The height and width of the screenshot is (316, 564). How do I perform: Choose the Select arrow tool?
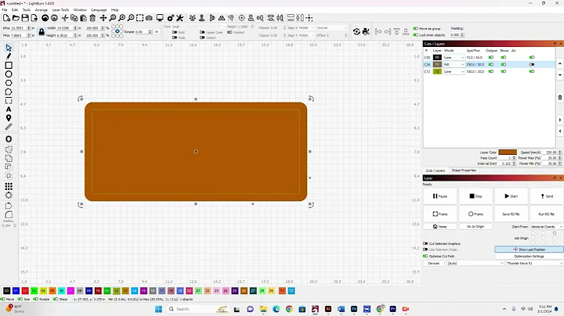[x=9, y=48]
